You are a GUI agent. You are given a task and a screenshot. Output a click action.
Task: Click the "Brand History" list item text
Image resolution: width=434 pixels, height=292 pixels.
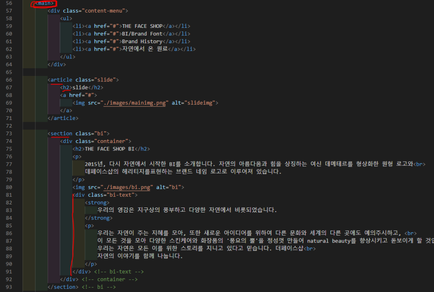point(142,41)
